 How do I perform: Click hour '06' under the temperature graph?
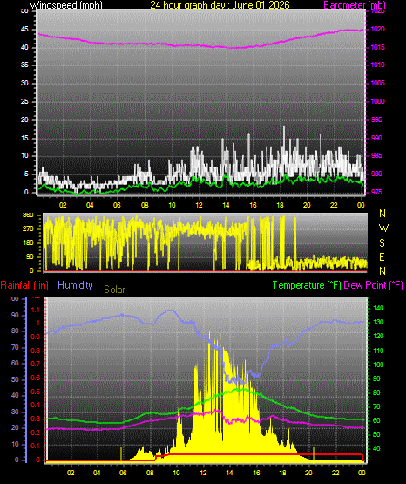(123, 473)
